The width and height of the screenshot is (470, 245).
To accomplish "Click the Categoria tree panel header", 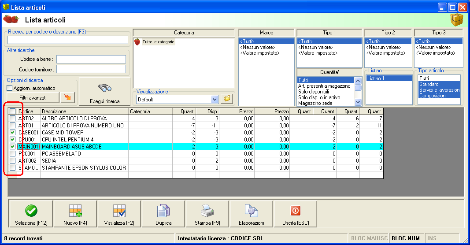I will pos(184,33).
